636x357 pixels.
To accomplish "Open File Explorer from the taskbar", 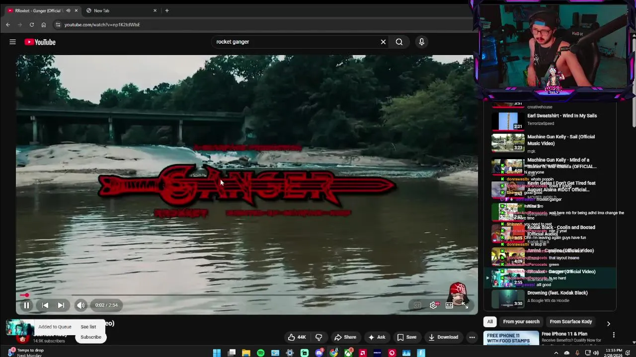I will coord(246,353).
